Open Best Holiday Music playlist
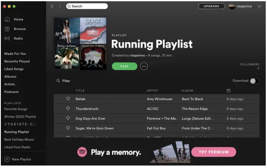Image resolution: width=267 pixels, height=168 pixels. (19, 139)
